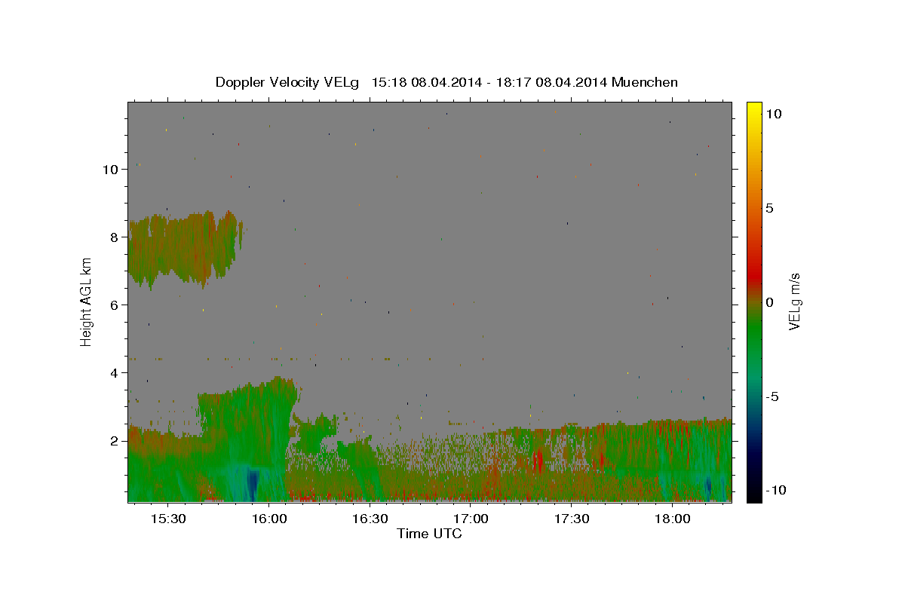Image resolution: width=905 pixels, height=603 pixels.
Task: Click the plot title 'Doppler Velocity VELg'
Action: tap(288, 82)
